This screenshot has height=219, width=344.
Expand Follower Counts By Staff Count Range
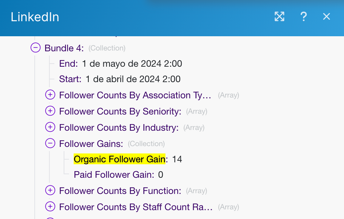[50, 207]
